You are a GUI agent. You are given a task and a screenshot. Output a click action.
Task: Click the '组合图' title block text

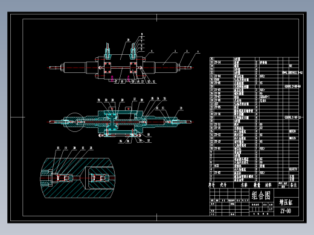(261, 195)
